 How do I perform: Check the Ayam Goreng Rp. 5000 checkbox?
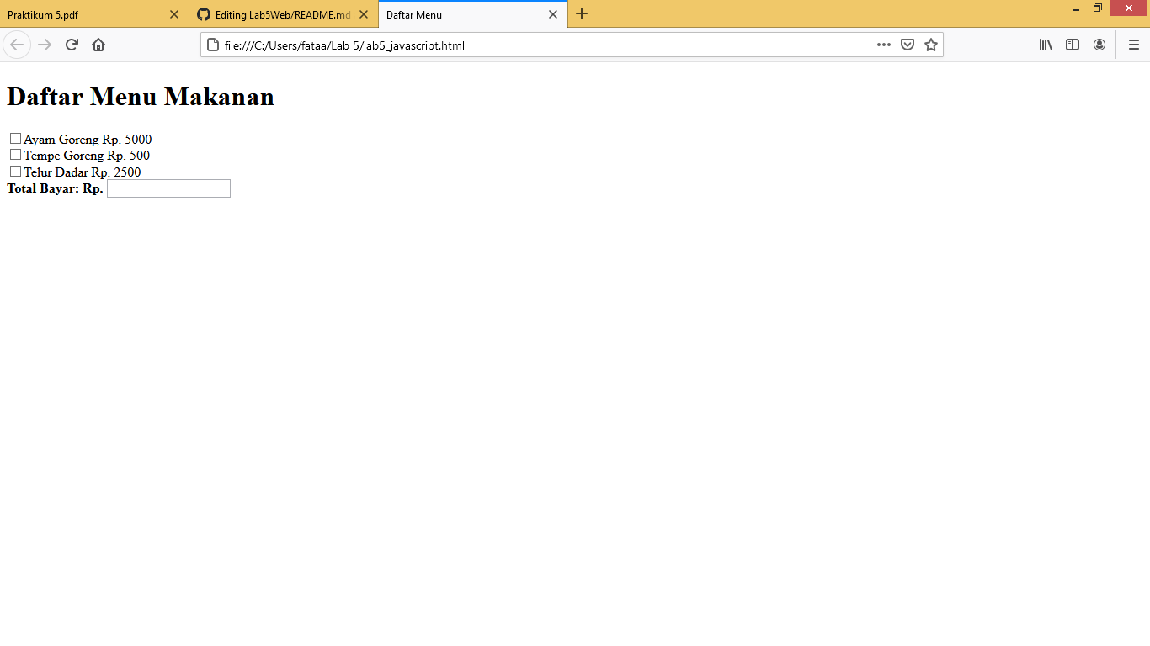tap(14, 138)
